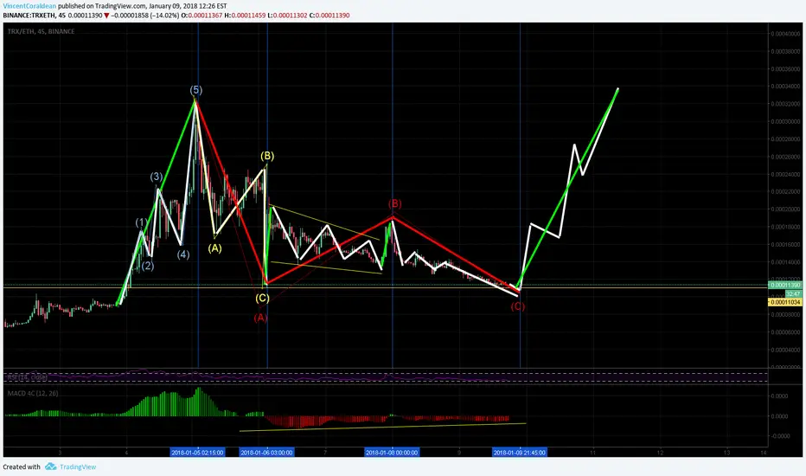Click the yellow (C) wave label
The width and height of the screenshot is (806, 476).
(x=262, y=298)
